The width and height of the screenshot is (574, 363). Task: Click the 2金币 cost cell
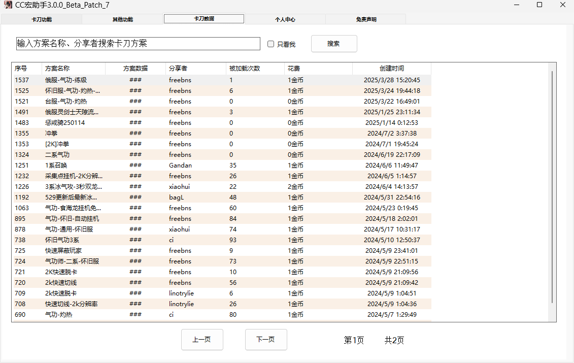coord(295,186)
